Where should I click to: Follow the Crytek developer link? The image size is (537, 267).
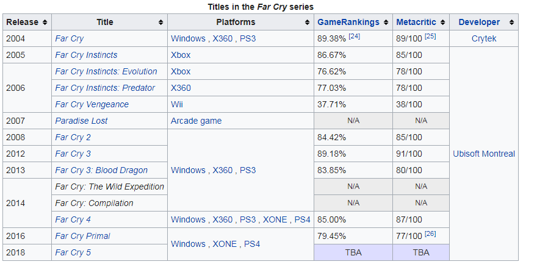click(484, 38)
